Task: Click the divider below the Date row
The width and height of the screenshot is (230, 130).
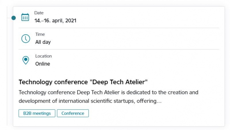Action: (119, 28)
